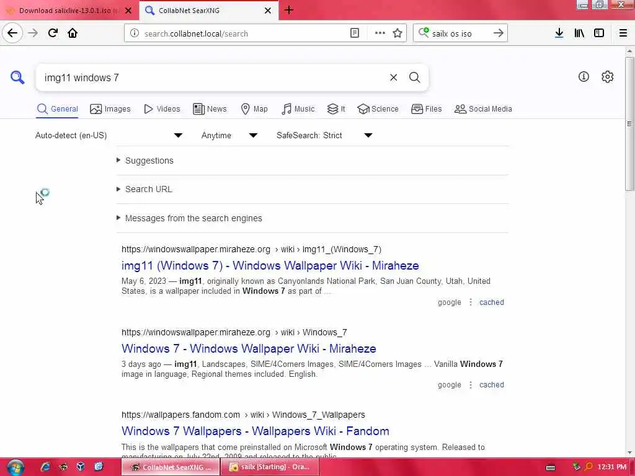Click the 'sailx os iso' search box
635x476 pixels.
pos(460,33)
